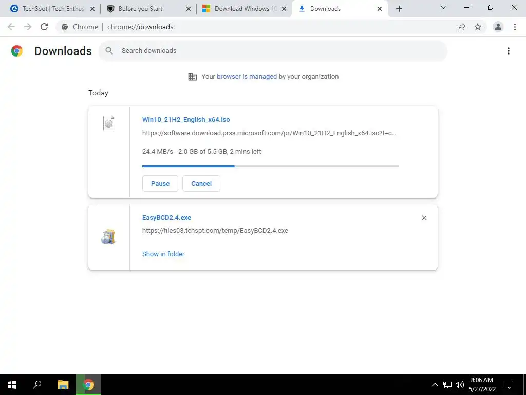Bookmark this tab with the star icon
The image size is (526, 395).
point(478,27)
